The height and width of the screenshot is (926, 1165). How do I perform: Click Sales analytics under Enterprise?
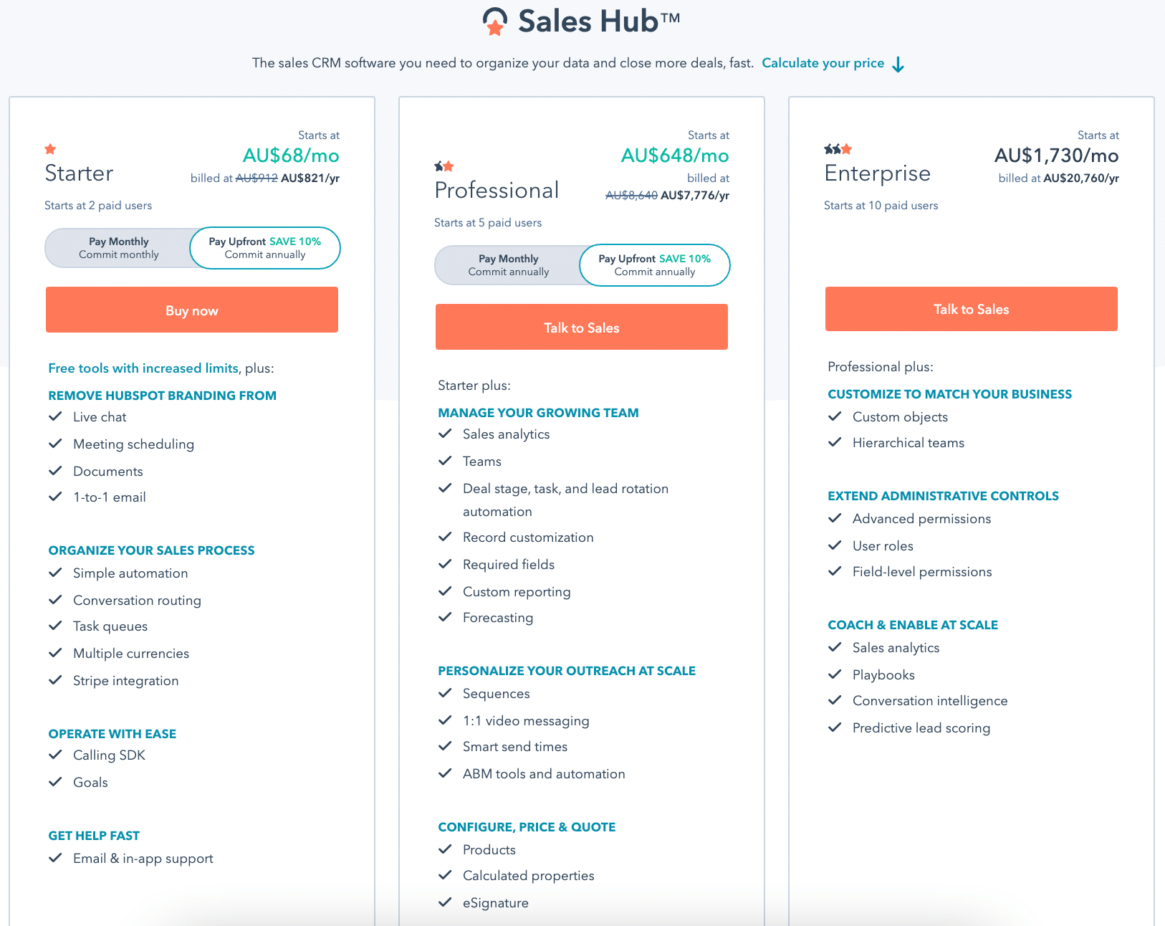pyautogui.click(x=896, y=648)
